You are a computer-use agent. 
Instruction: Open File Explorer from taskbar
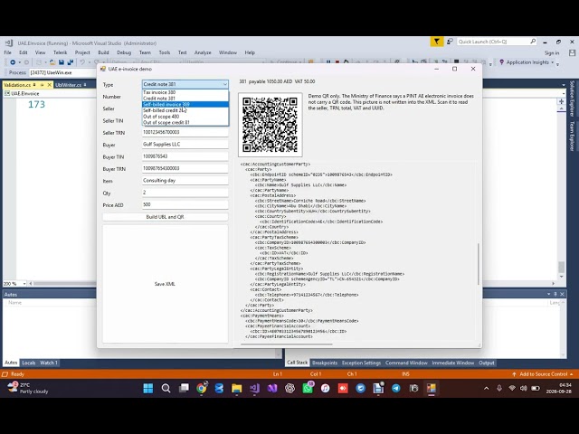tap(237, 388)
